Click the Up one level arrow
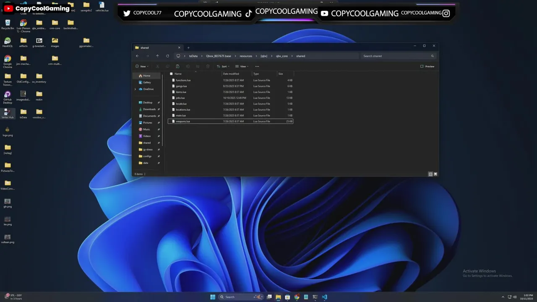The height and width of the screenshot is (302, 537). [157, 56]
